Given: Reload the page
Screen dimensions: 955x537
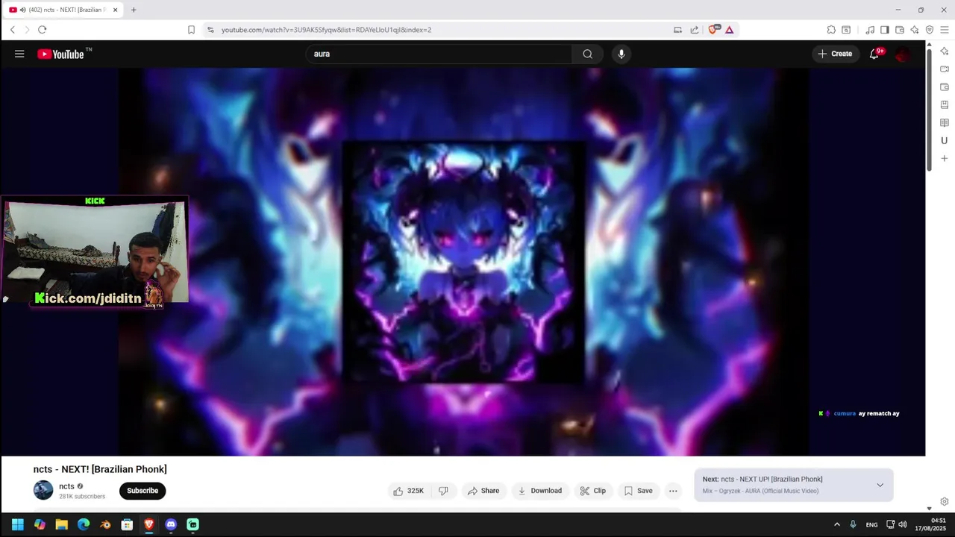Looking at the screenshot, I should 42,30.
